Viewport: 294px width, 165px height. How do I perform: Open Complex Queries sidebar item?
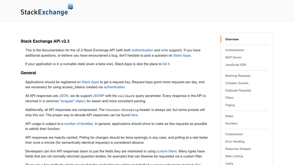(x=237, y=83)
